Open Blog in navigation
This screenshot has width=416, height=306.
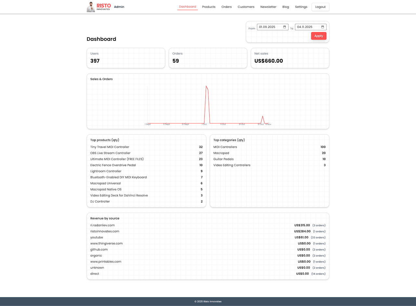tap(286, 7)
